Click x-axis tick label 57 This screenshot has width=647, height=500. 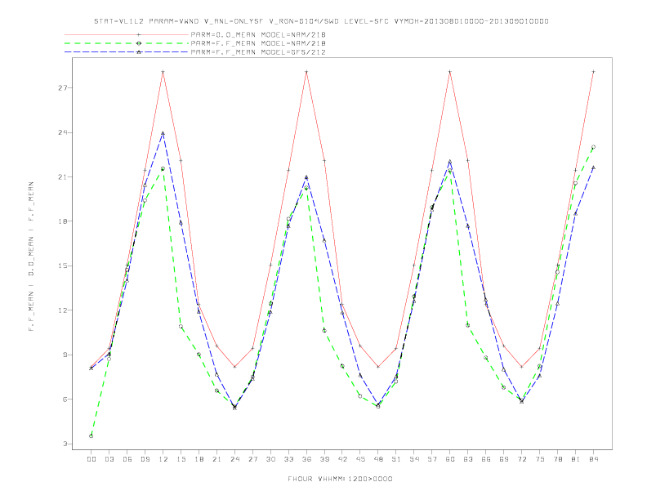[432, 459]
